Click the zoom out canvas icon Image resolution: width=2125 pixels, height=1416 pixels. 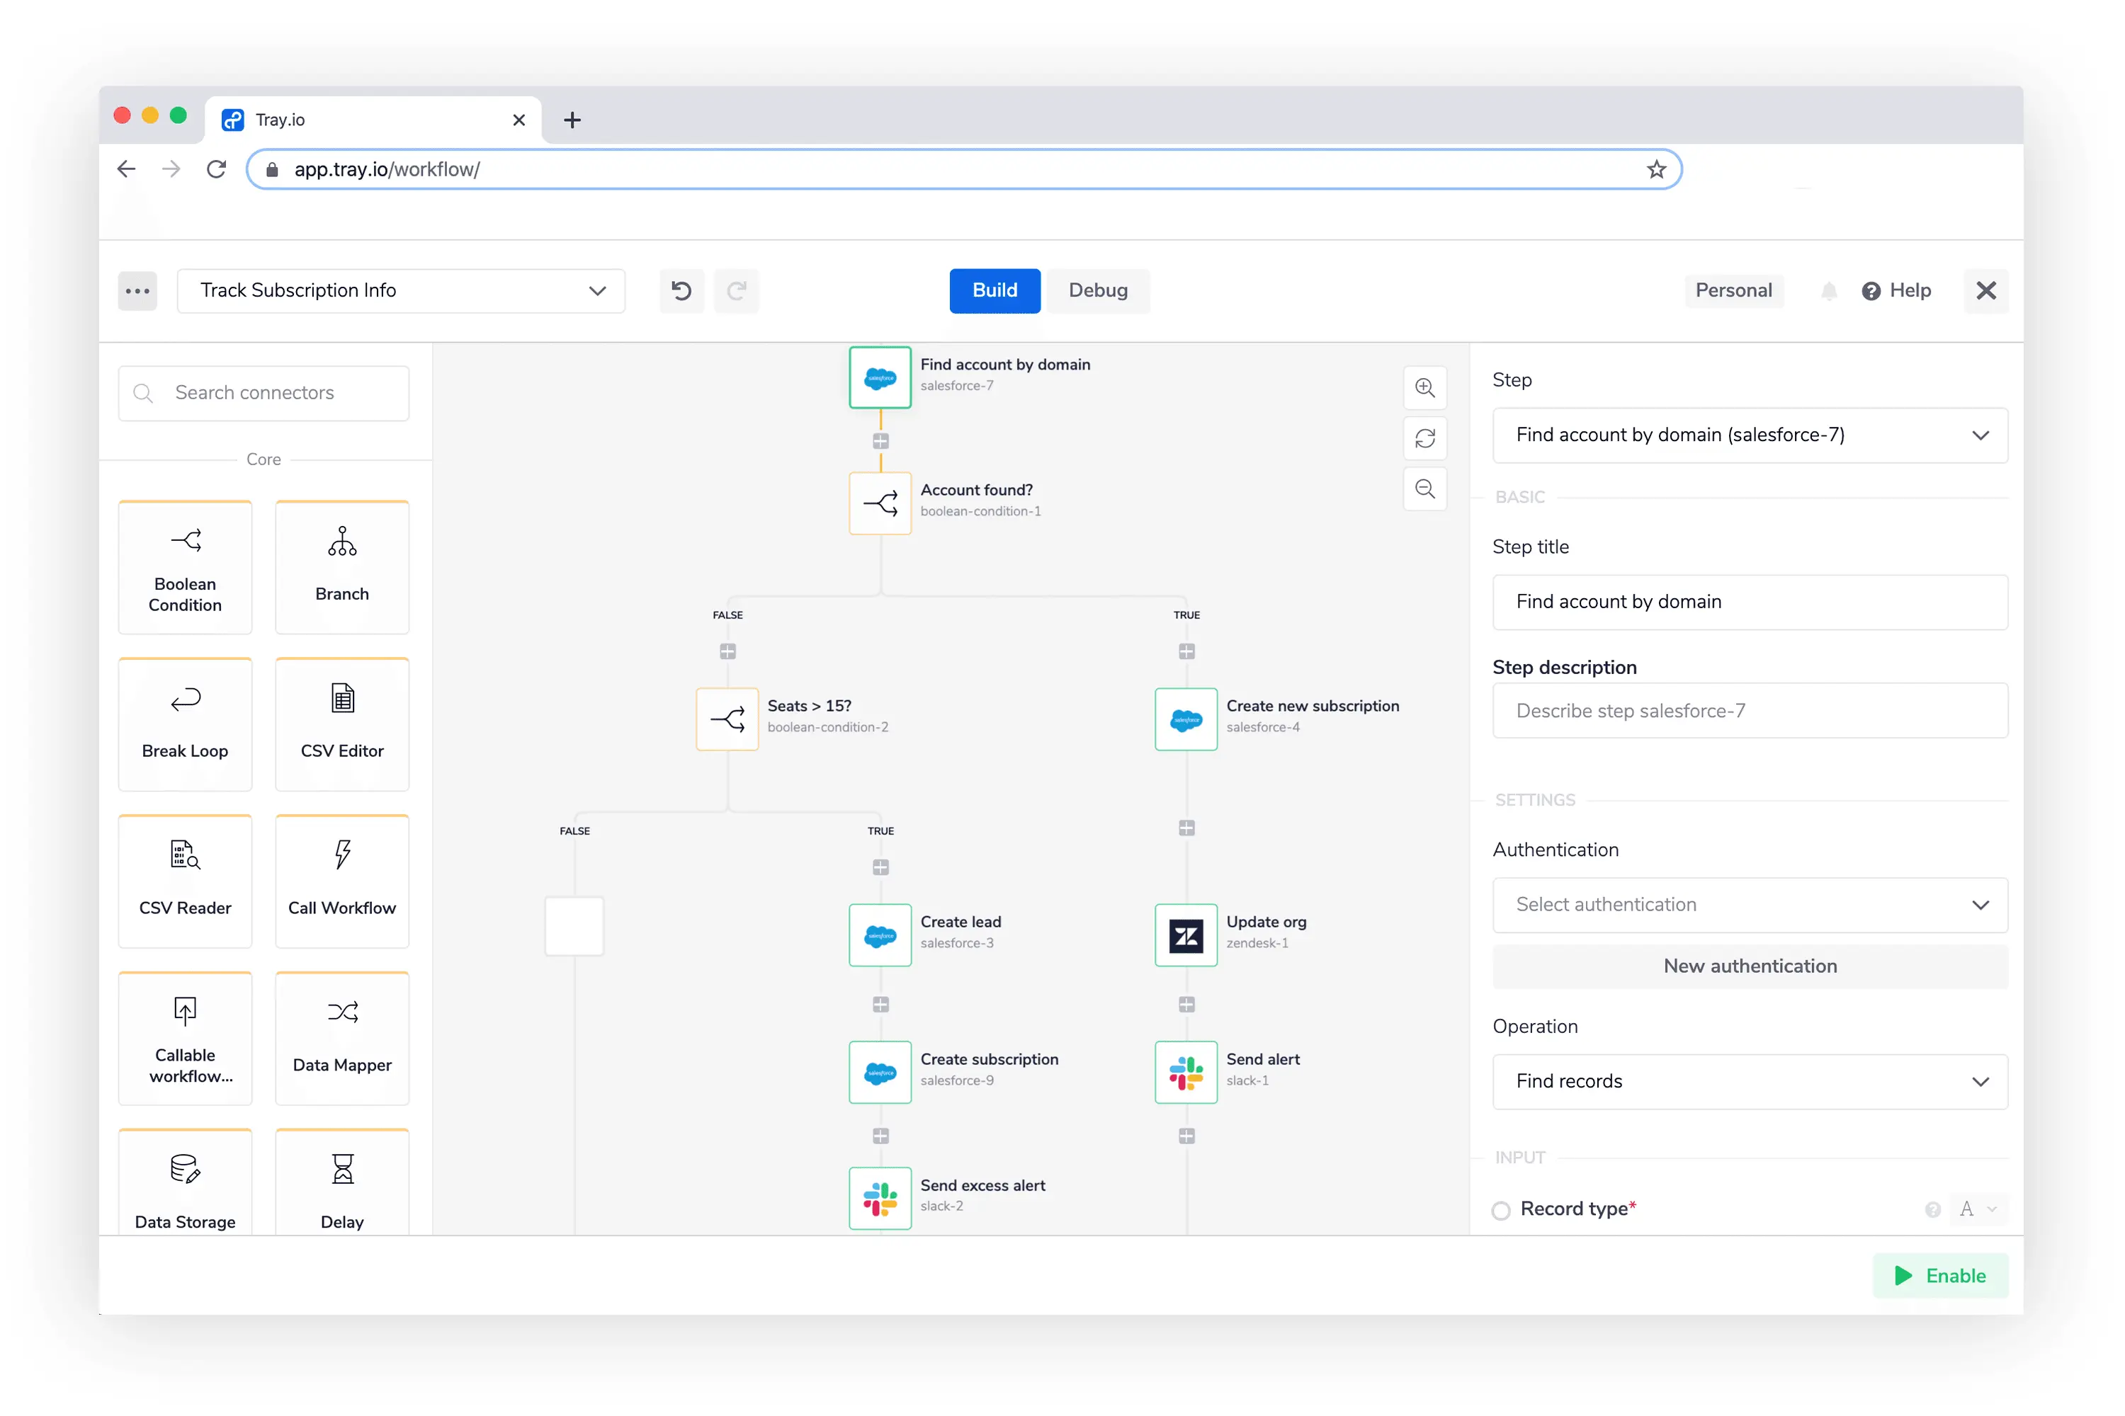[1424, 489]
